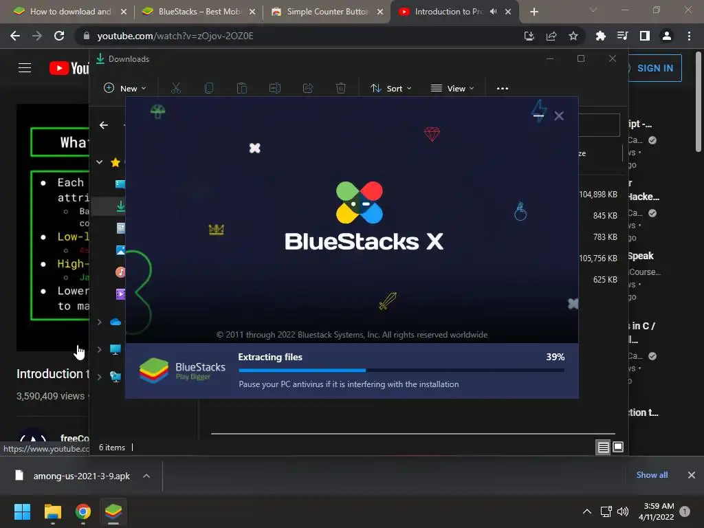Screen dimensions: 704x528
Task: Open File Explorer from taskbar
Action: pos(53,511)
